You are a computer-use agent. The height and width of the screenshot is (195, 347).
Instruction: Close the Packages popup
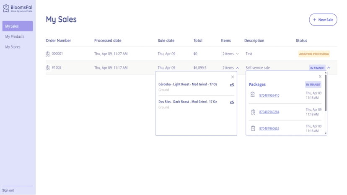pos(320,77)
